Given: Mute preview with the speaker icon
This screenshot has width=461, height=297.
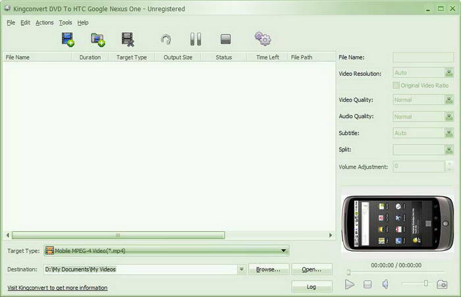Looking at the screenshot, I should click(385, 284).
